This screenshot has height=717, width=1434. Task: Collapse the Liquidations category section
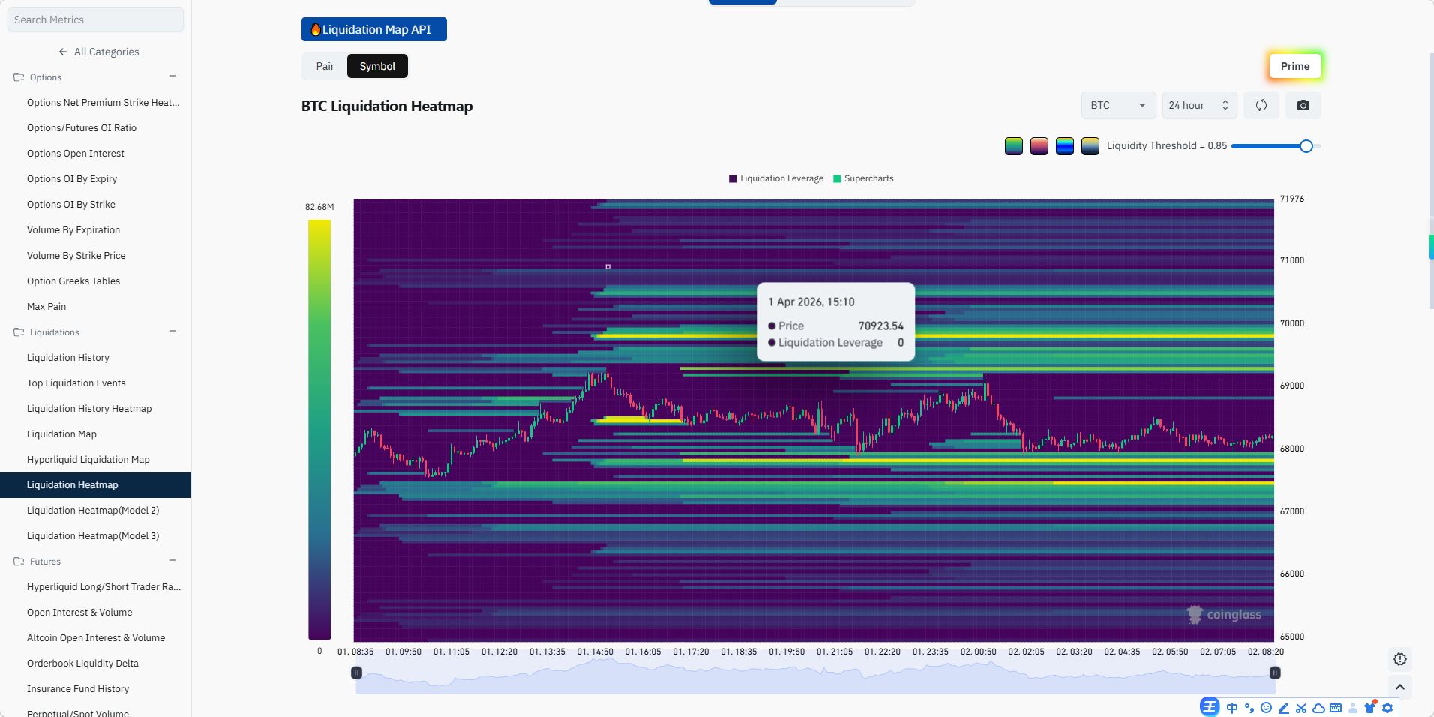[x=172, y=331]
